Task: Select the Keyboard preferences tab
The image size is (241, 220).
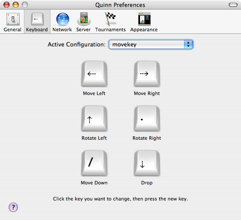Action: coord(37,22)
